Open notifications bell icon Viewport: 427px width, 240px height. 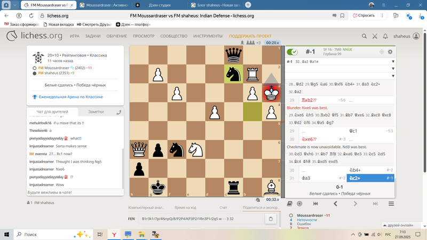(x=385, y=36)
